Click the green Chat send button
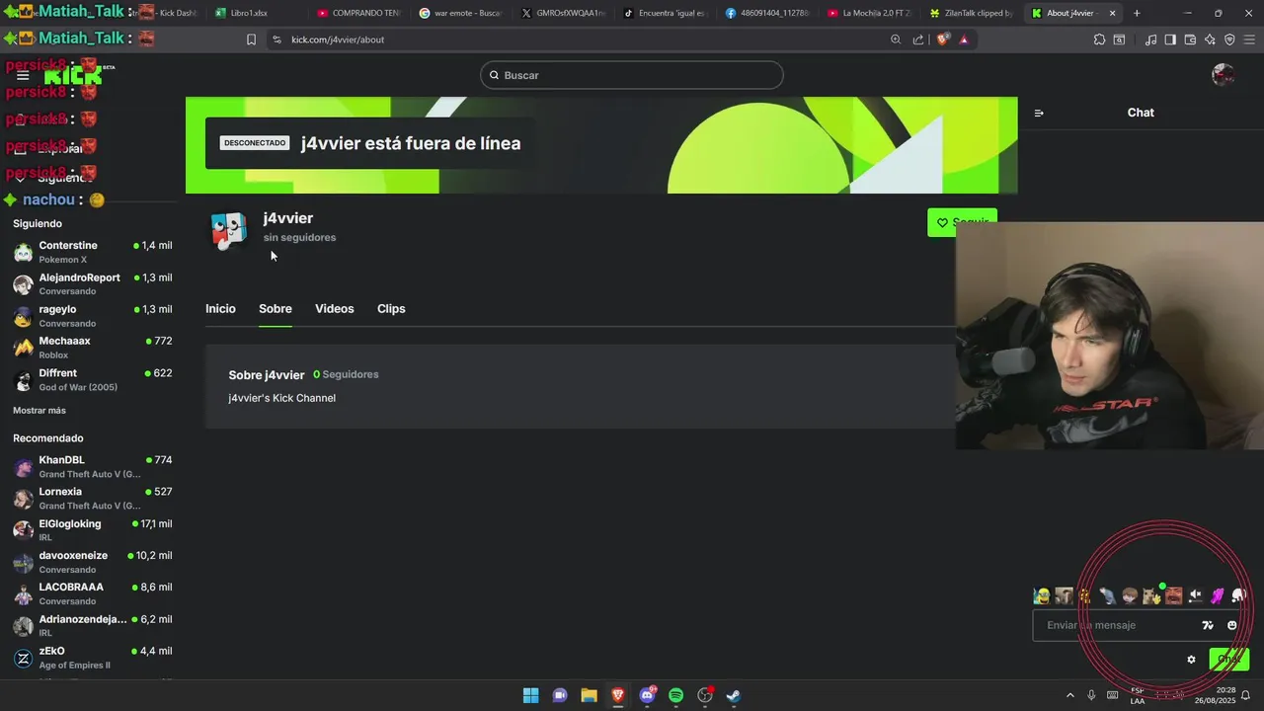The image size is (1264, 711). click(1228, 659)
